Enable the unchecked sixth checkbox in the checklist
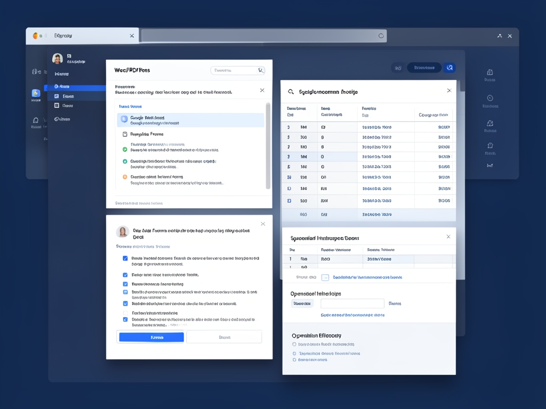Viewport: 546px width, 409px height. [125, 313]
